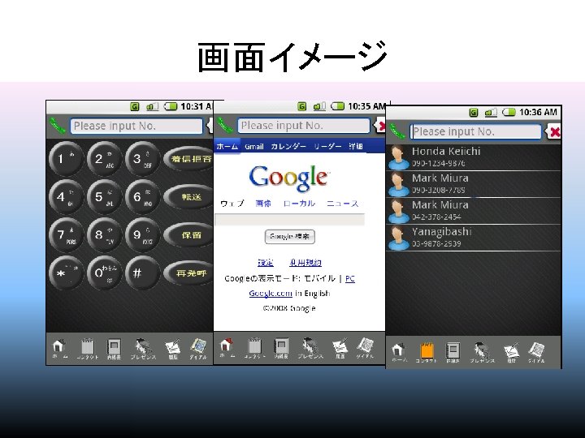Viewport: 585px width, 438px height.
Task: Tap 着信拒否 reject-call button
Action: tap(188, 159)
